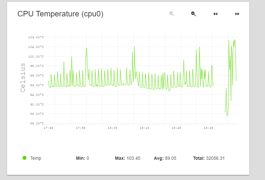
Task: Click the 102.00°C axis tick label
Action: [36, 47]
